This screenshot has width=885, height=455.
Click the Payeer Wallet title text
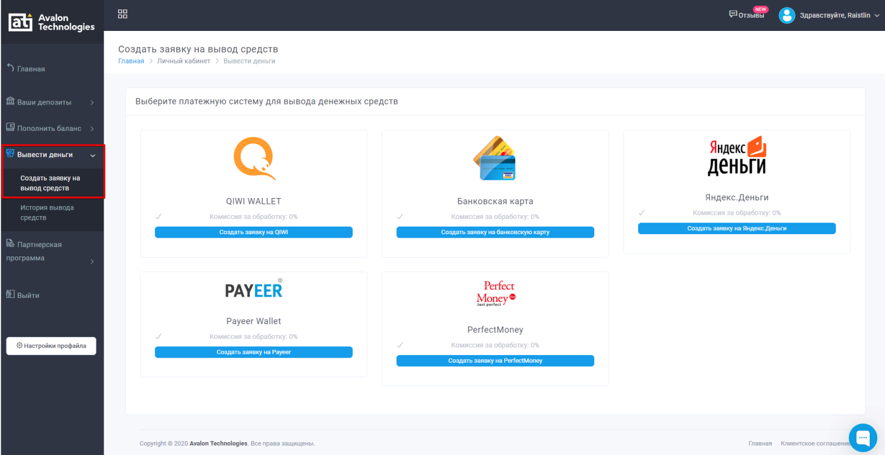pyautogui.click(x=254, y=321)
